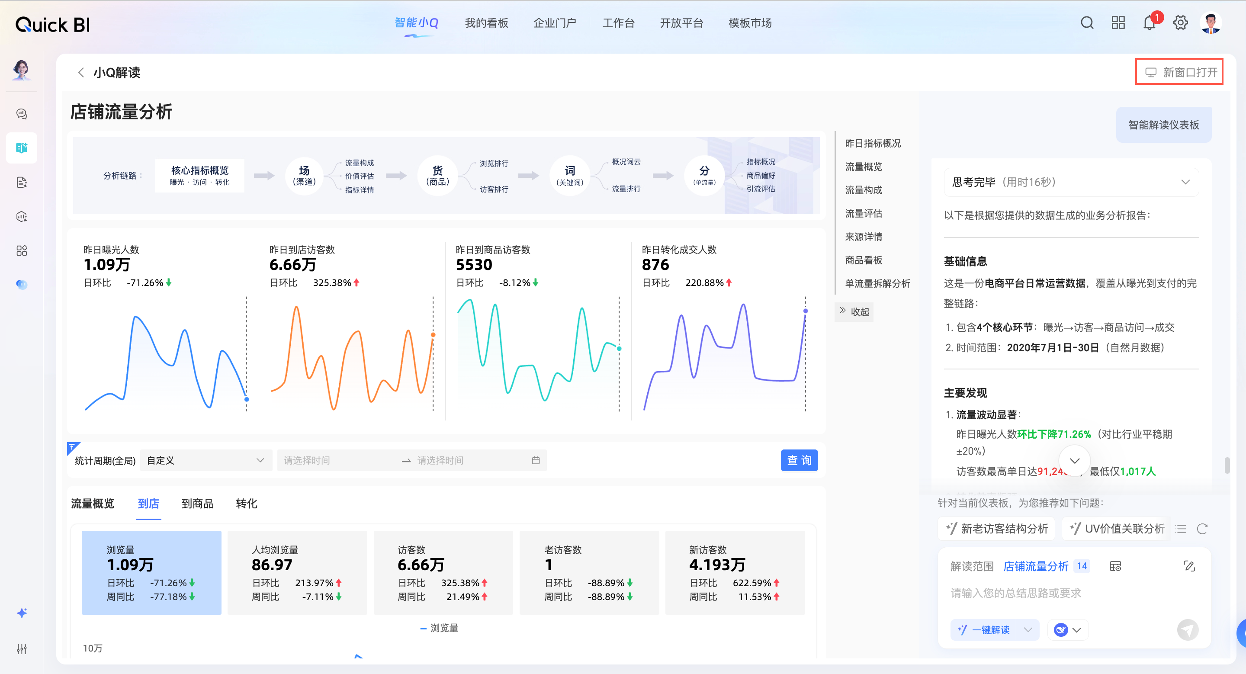
Task: Click the 查询 button
Action: 799,460
